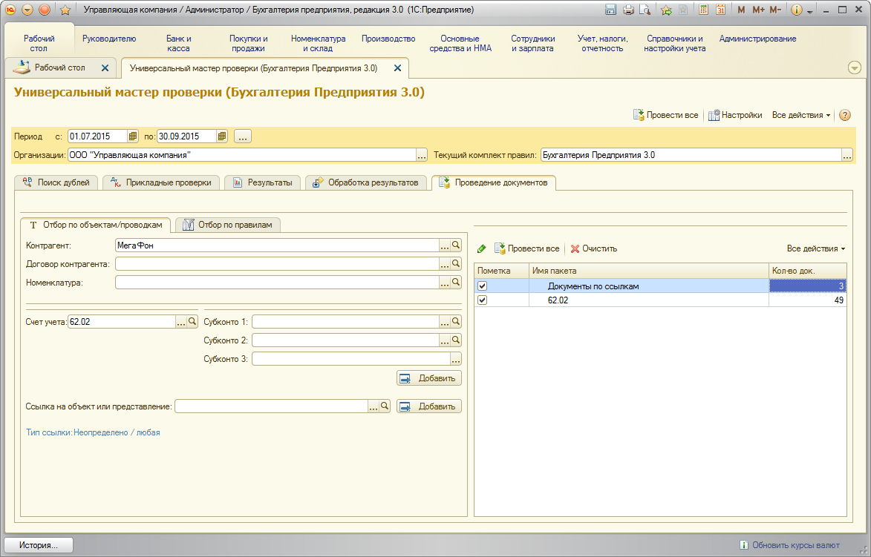Open date picker for start date 01.07.2015
The image size is (871, 557).
click(x=133, y=136)
